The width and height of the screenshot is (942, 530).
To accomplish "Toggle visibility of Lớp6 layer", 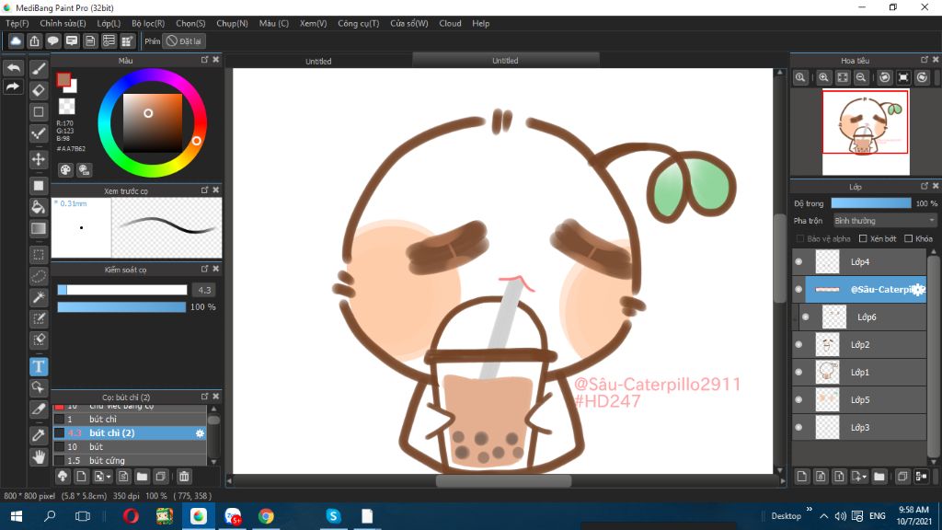I will coord(806,317).
